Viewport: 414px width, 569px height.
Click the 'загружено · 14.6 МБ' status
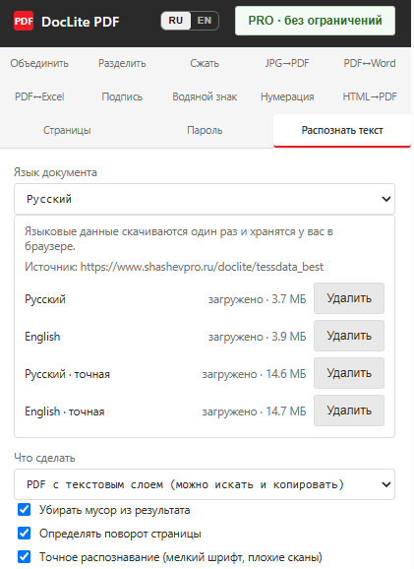pos(254,374)
